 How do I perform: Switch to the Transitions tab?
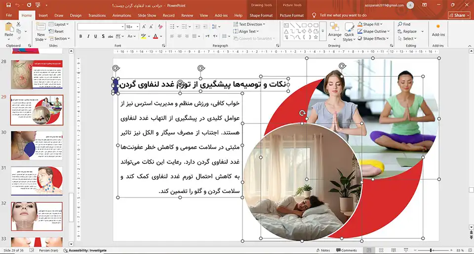coord(97,15)
